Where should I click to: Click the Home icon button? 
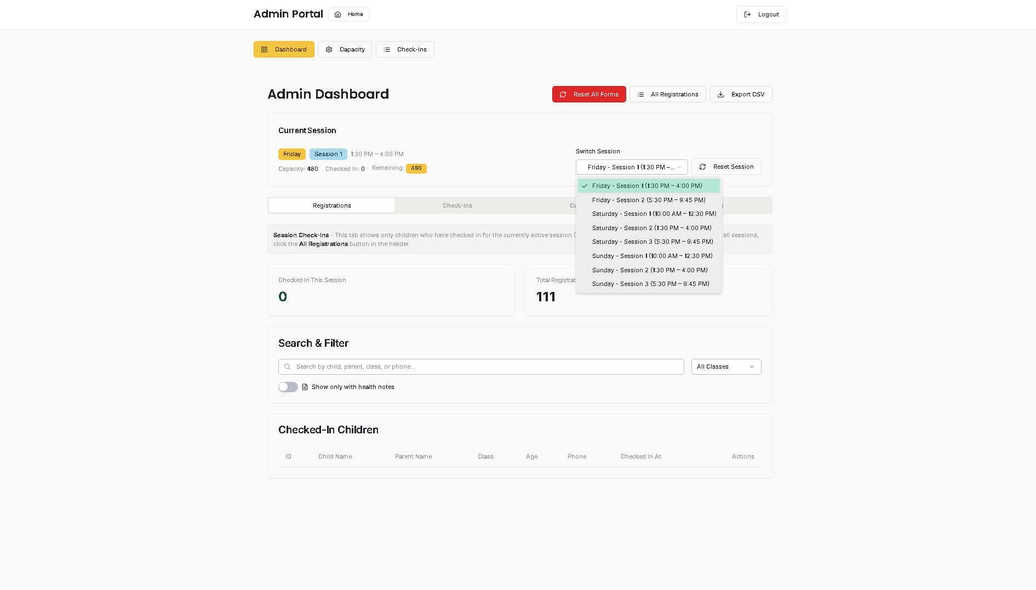(x=337, y=14)
